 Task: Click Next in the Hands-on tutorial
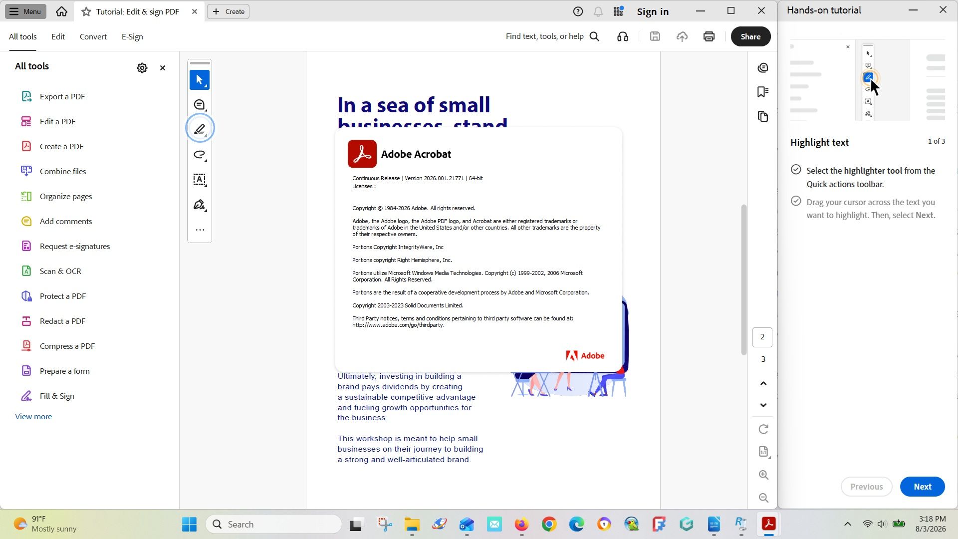pos(923,487)
